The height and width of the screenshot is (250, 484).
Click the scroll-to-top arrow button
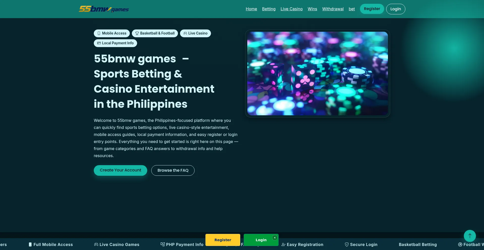(x=470, y=236)
